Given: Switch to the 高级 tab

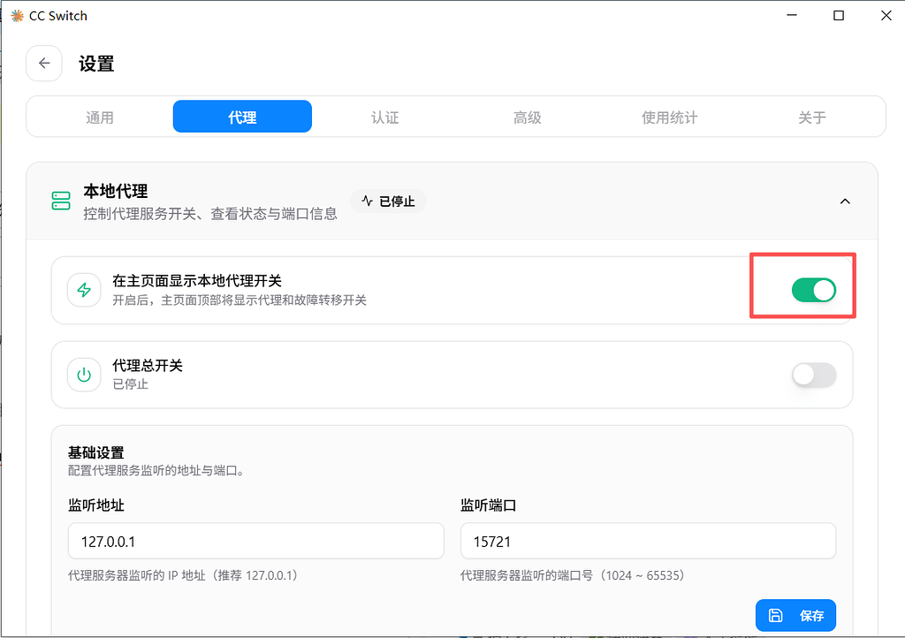Looking at the screenshot, I should 527,118.
